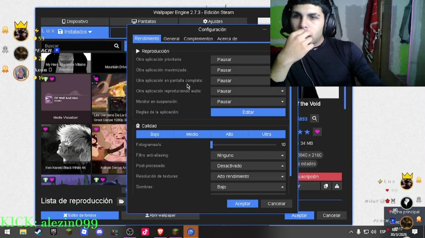Screen dimensions: 425x238
Task: Select the Alto quality preset
Action: pos(229,134)
